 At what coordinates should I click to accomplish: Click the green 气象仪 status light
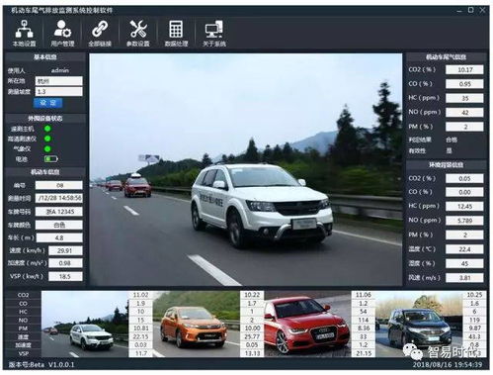[x=47, y=149]
